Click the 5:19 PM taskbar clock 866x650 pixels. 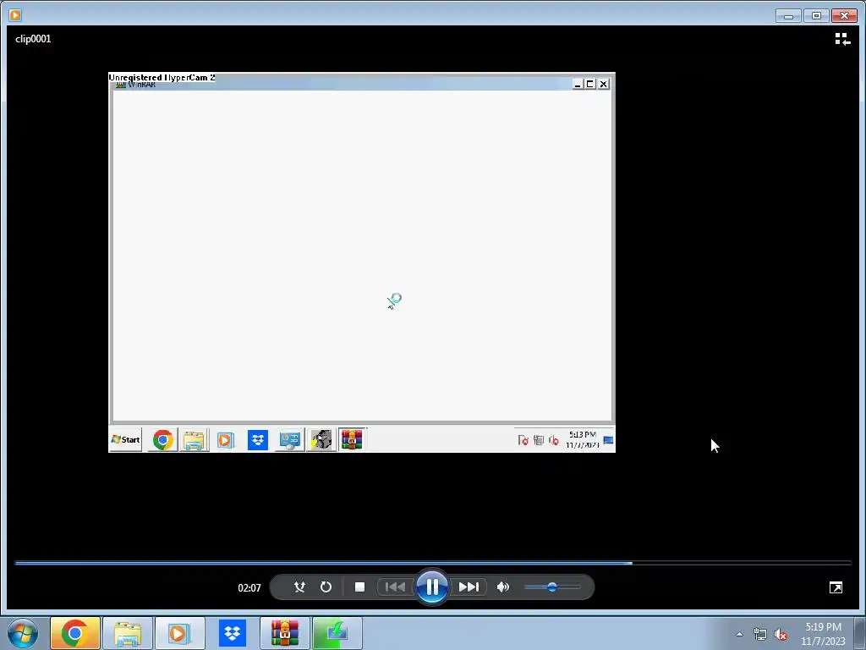click(x=823, y=634)
